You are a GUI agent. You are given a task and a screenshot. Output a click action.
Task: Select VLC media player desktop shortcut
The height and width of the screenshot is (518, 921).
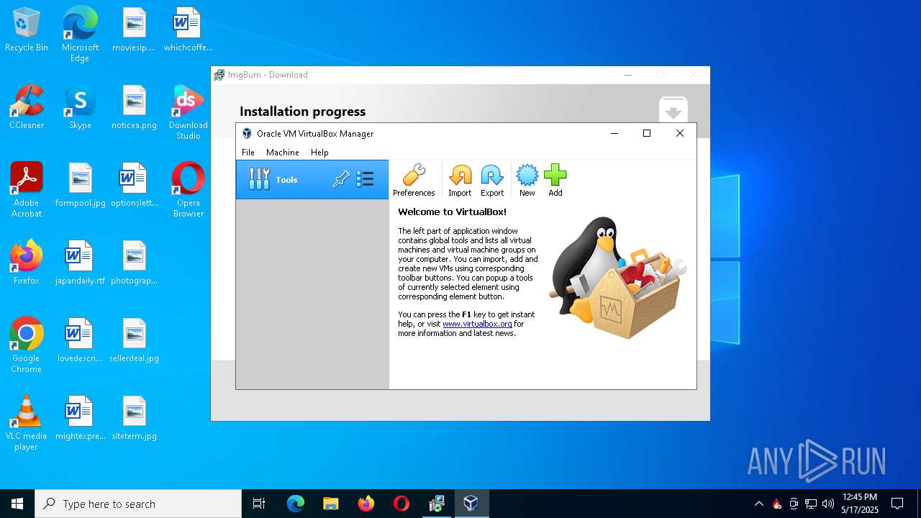[x=27, y=423]
